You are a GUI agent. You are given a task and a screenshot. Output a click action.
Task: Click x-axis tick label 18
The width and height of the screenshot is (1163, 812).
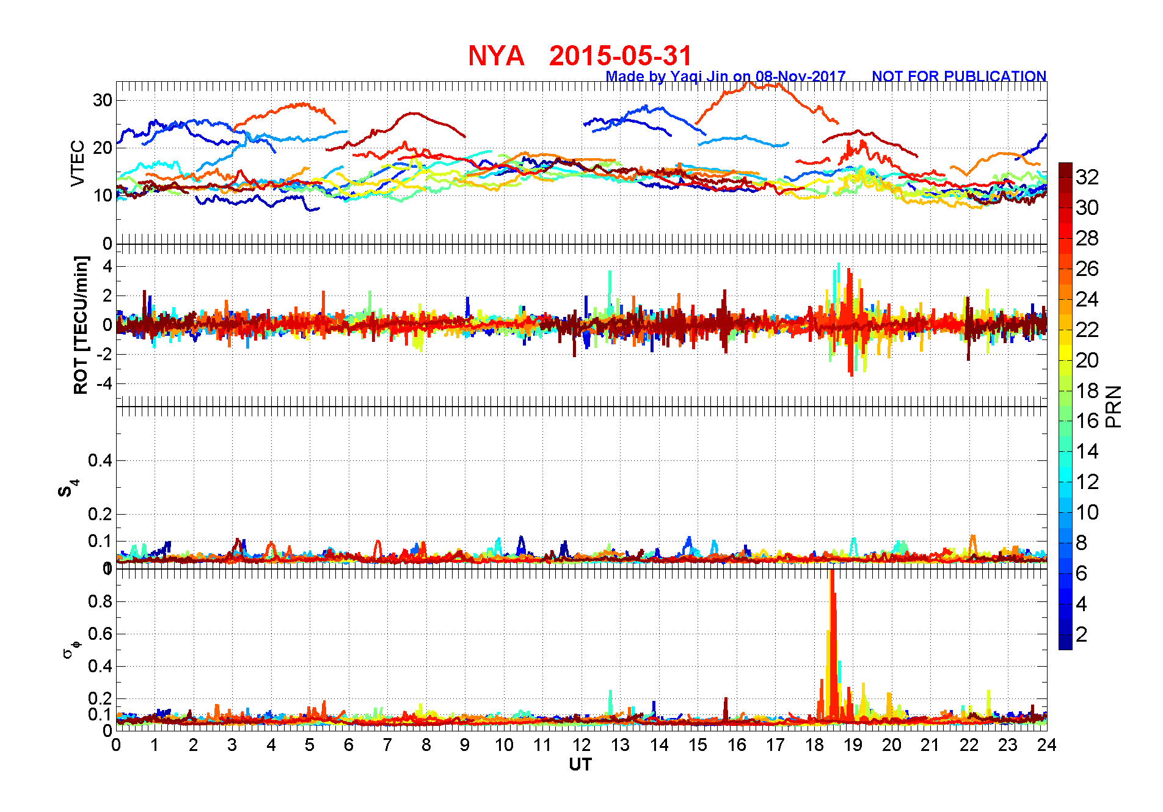click(814, 745)
